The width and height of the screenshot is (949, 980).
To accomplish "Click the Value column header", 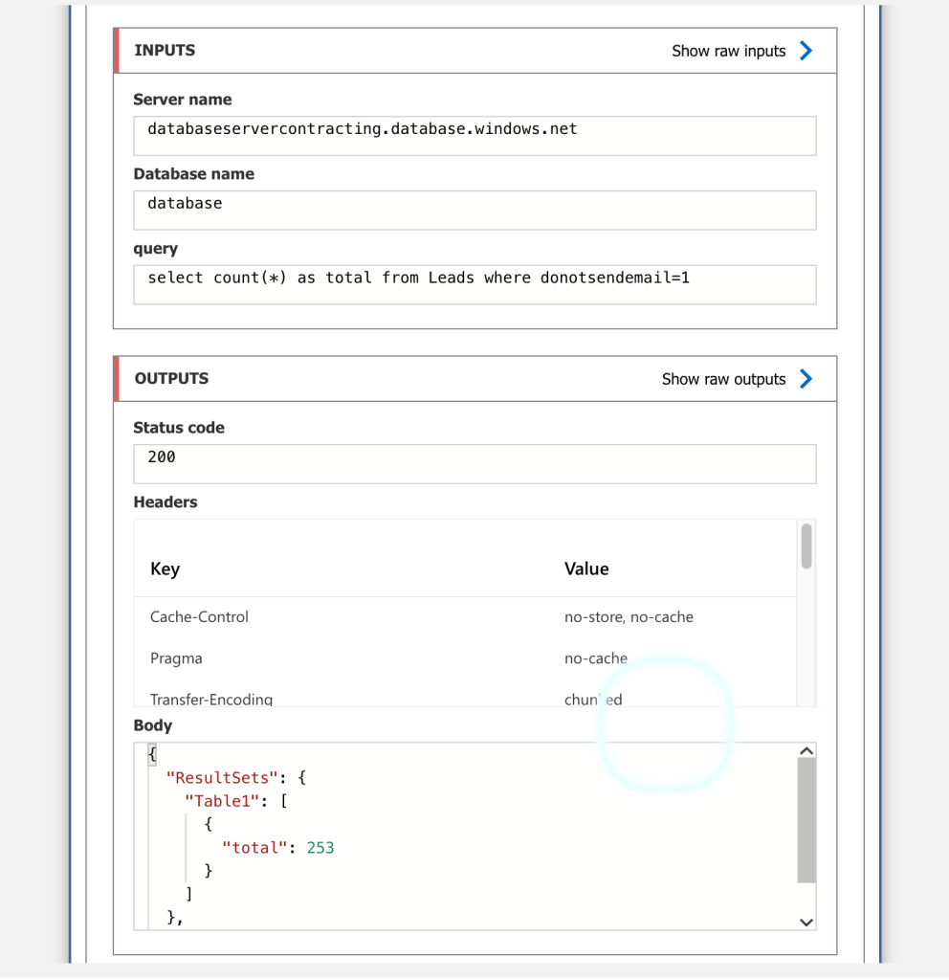I will coord(586,568).
